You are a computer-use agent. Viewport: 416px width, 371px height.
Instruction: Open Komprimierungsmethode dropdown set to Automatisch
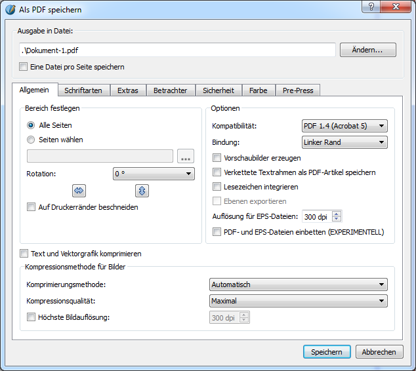(298, 284)
